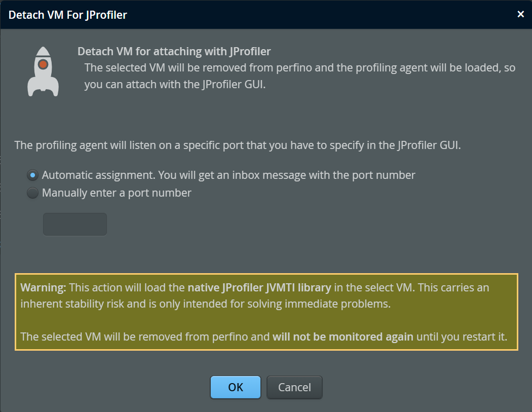Click the "attach with the JProfiler GUI" description line
Image resolution: width=532 pixels, height=412 pixels.
(x=175, y=85)
